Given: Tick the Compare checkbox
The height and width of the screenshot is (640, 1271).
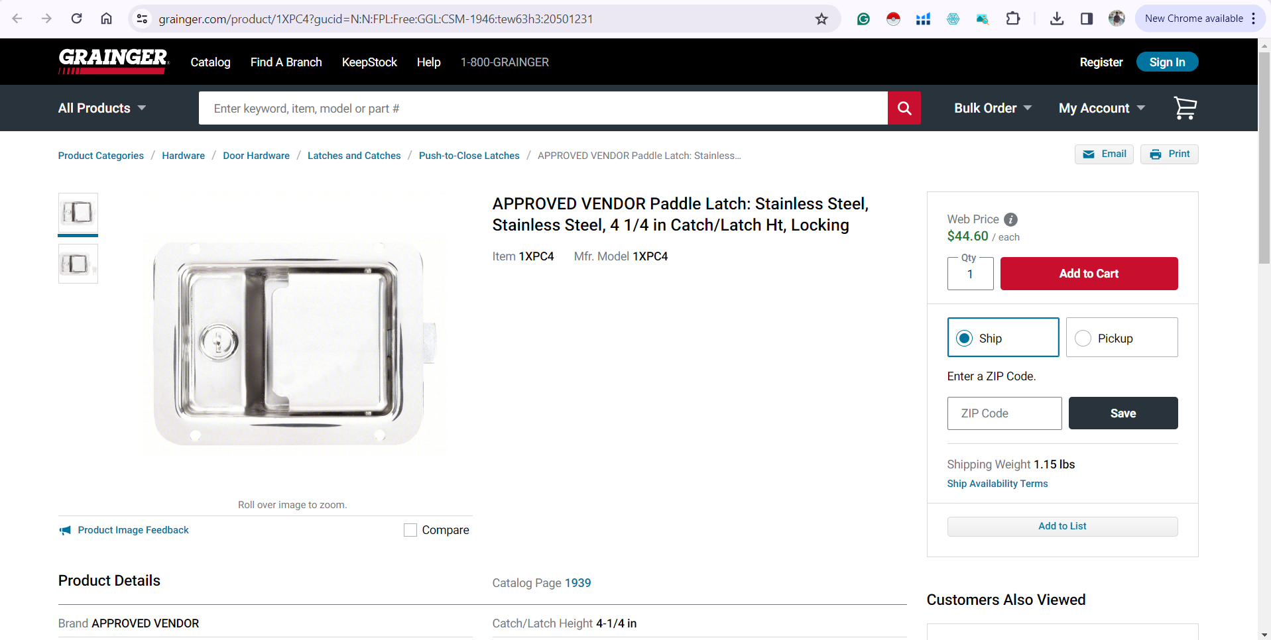Looking at the screenshot, I should [410, 530].
